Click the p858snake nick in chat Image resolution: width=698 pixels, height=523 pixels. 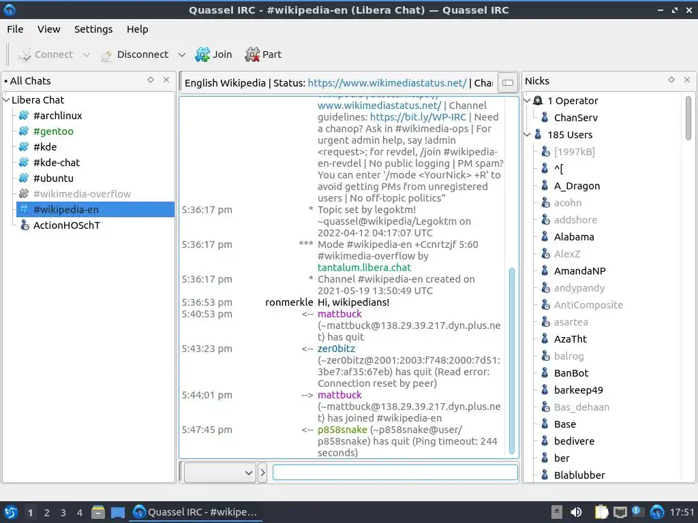click(342, 430)
